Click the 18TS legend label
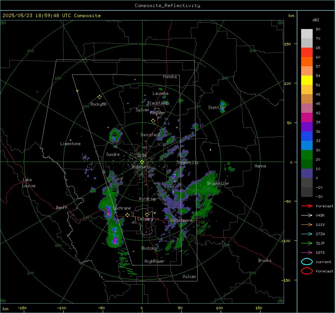The width and height of the screenshot is (335, 313). click(x=320, y=253)
